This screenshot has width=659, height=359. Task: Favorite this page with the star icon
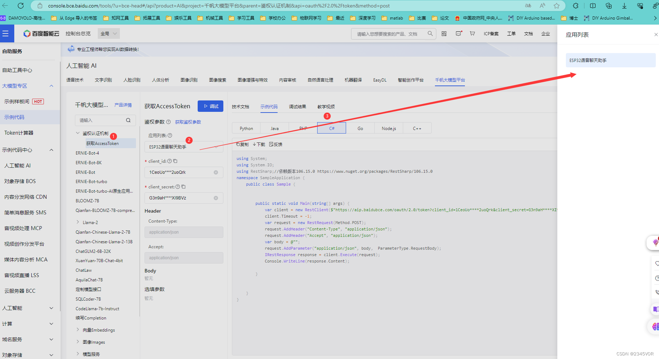click(x=557, y=6)
